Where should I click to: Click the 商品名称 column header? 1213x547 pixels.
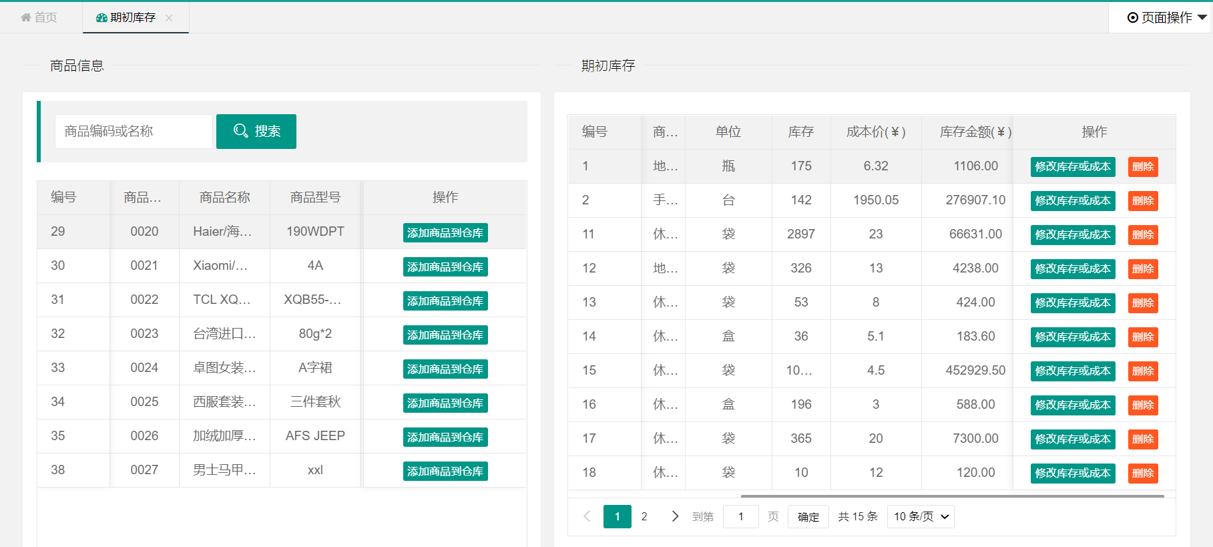coord(224,198)
